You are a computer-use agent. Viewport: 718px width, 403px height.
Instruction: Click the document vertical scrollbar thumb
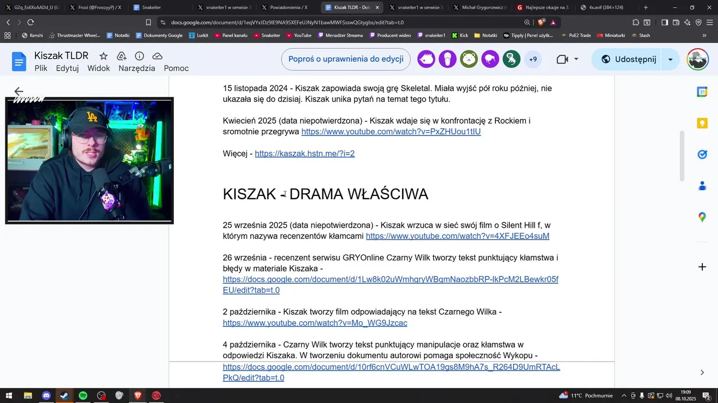pos(682,156)
